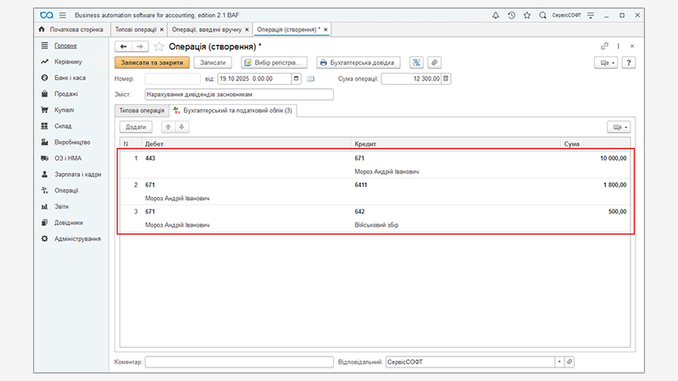678x381 pixels.
Task: Click the Записати та закрити button
Action: point(151,63)
